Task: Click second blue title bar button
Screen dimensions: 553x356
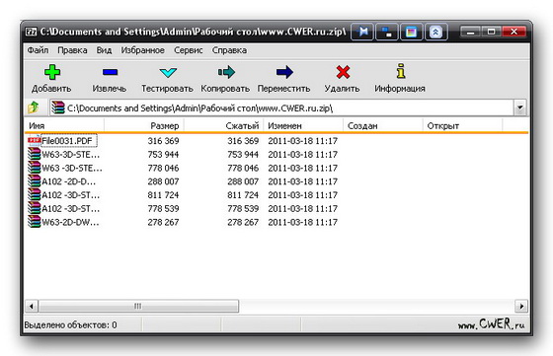Action: point(387,32)
